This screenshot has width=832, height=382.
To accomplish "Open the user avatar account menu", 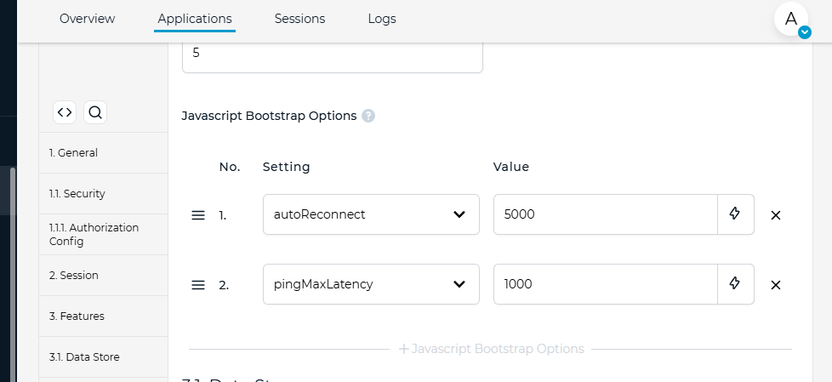I will 790,19.
